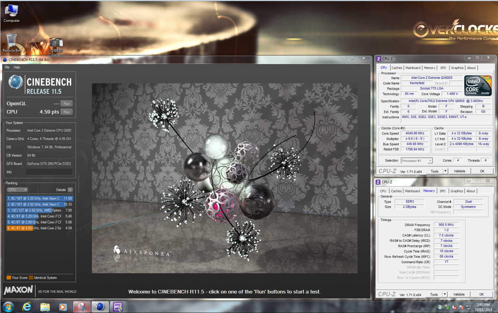This screenshot has height=313, width=498.
Task: Switch to Mainboard tab in top CPU-Z
Action: click(x=413, y=68)
